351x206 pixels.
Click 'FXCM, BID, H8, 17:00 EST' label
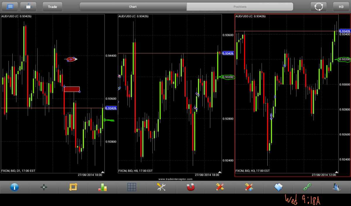click(135, 171)
